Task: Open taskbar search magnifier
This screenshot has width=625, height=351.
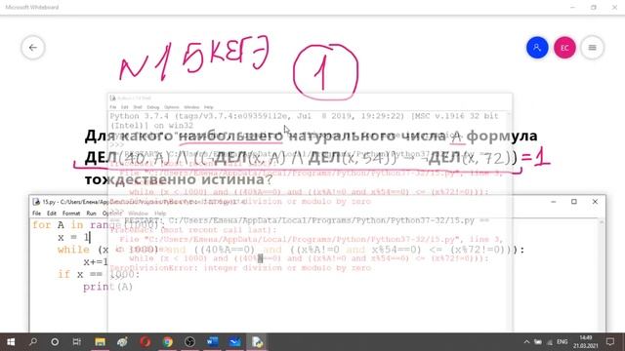Action: pyautogui.click(x=33, y=342)
